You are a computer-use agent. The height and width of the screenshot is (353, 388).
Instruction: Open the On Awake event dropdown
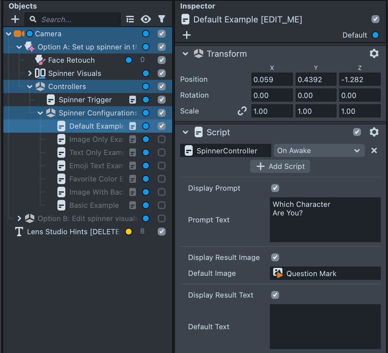pyautogui.click(x=319, y=151)
